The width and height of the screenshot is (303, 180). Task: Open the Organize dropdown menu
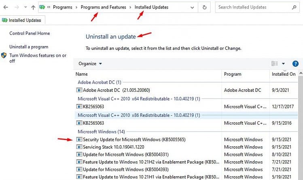(x=90, y=64)
